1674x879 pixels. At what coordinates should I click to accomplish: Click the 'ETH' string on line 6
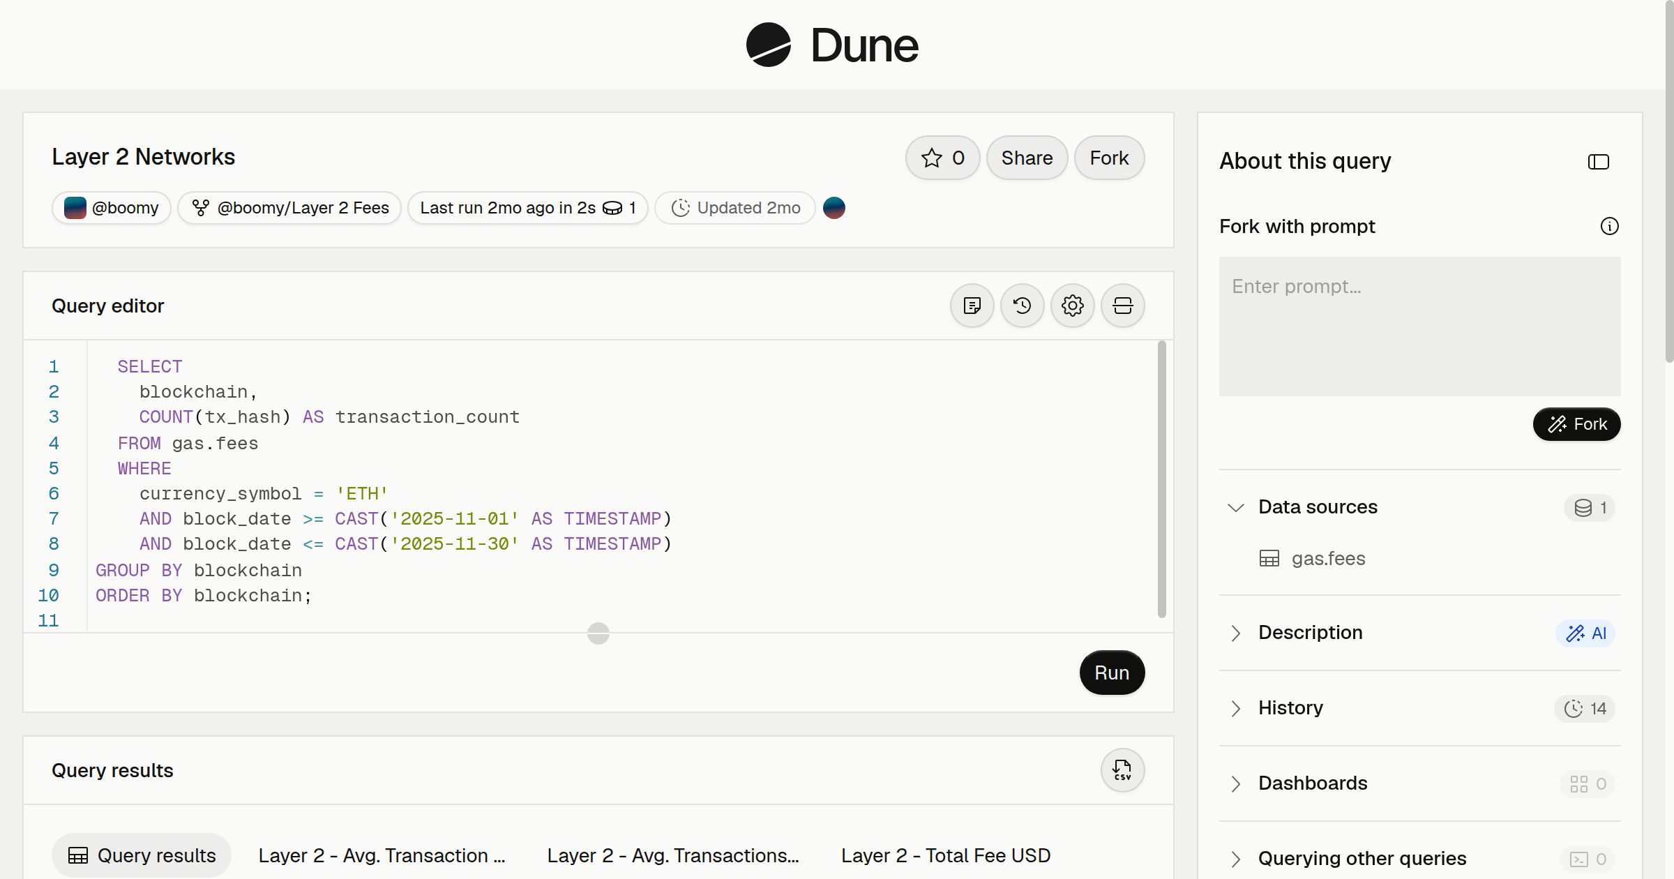coord(361,494)
